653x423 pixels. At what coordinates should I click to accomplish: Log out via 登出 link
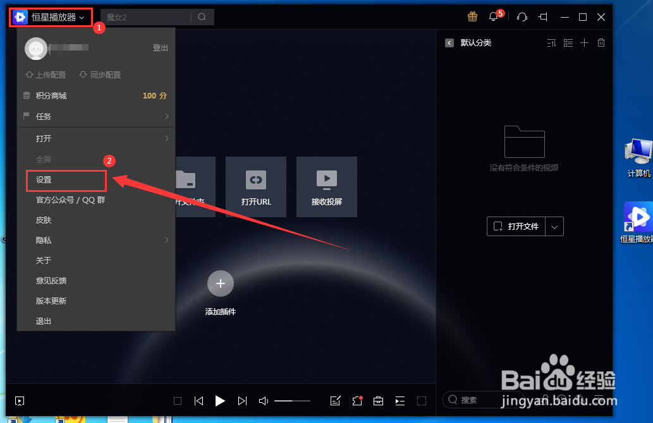point(161,48)
